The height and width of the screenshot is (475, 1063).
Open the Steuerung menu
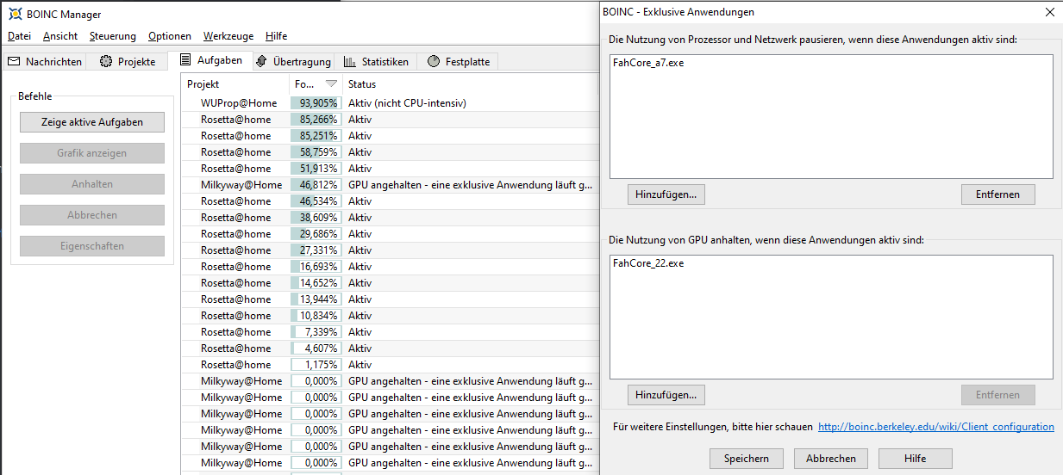113,36
